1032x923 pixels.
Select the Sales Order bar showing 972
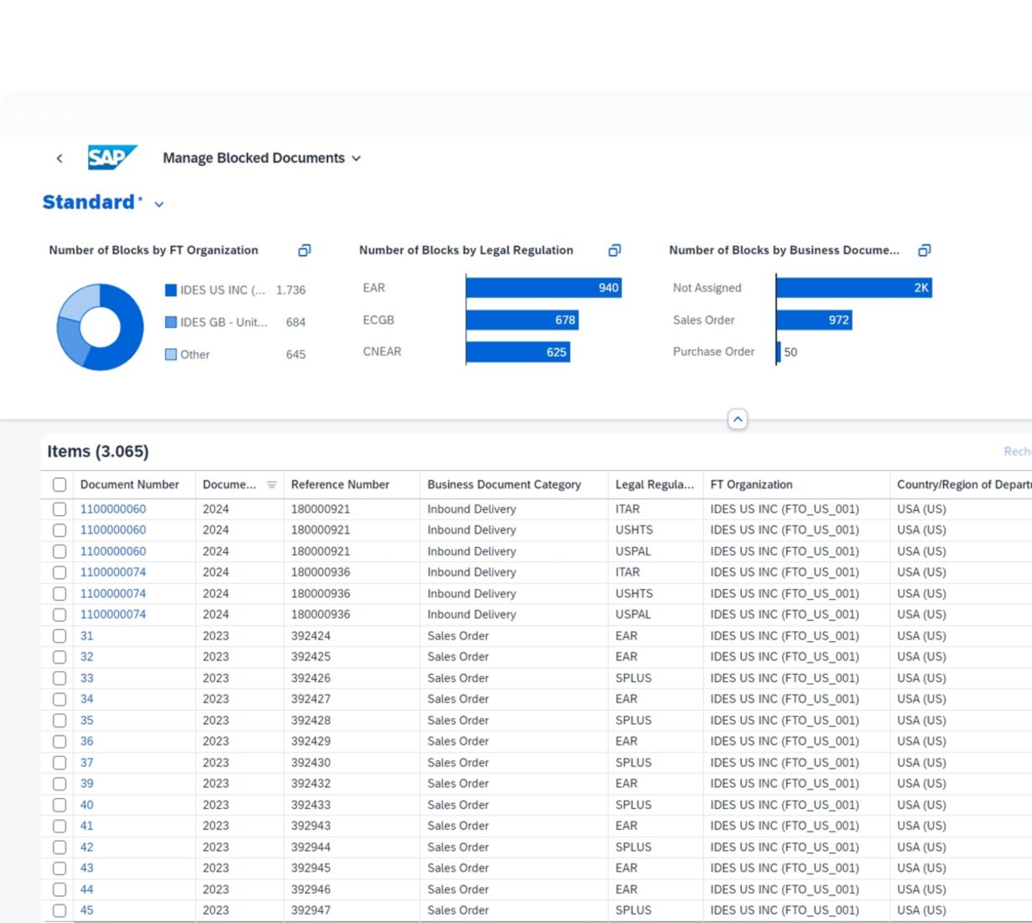point(813,320)
